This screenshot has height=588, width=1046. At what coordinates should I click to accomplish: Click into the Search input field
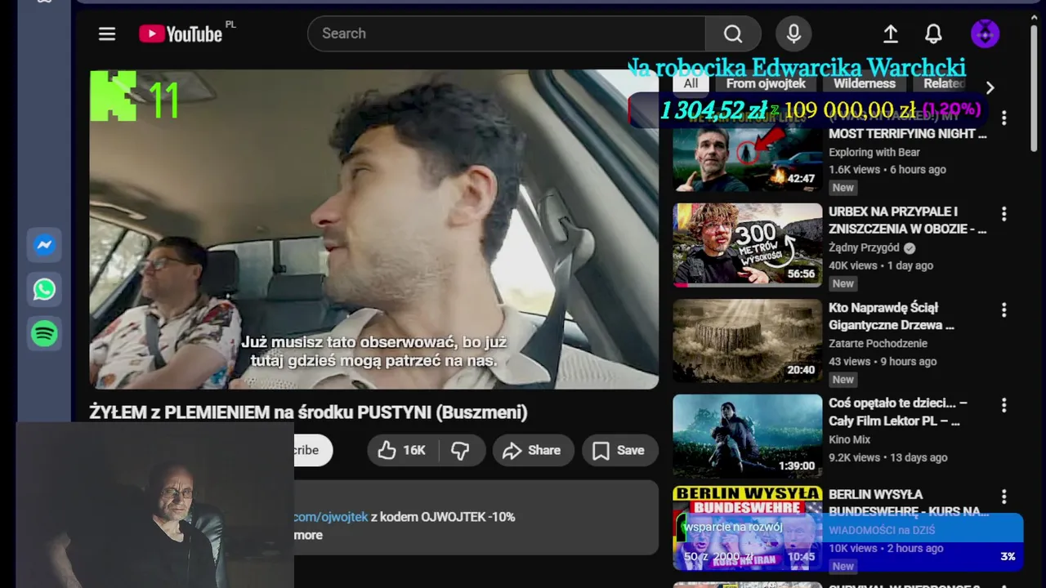(507, 33)
